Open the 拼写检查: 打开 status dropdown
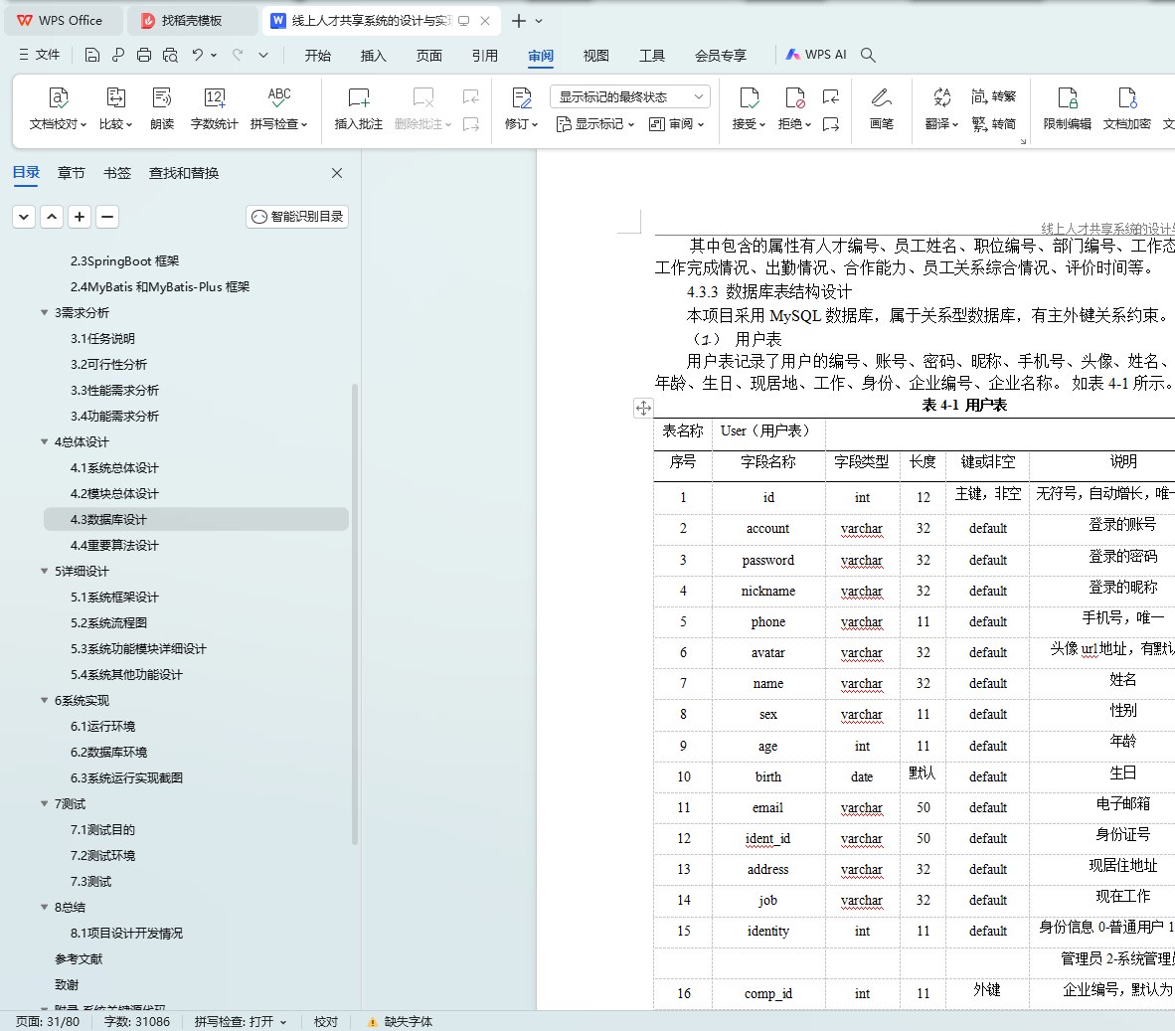Viewport: 1175px width, 1031px height. coord(241,1021)
